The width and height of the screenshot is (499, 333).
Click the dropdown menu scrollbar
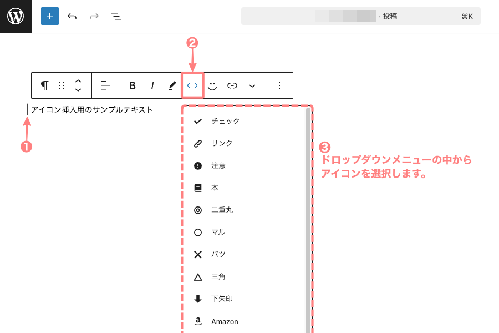tap(308, 220)
